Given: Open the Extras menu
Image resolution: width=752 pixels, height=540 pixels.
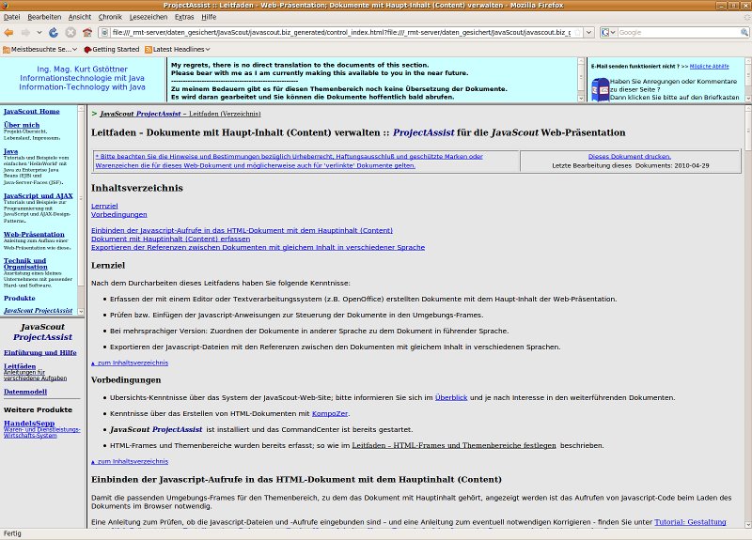Looking at the screenshot, I should [x=184, y=17].
